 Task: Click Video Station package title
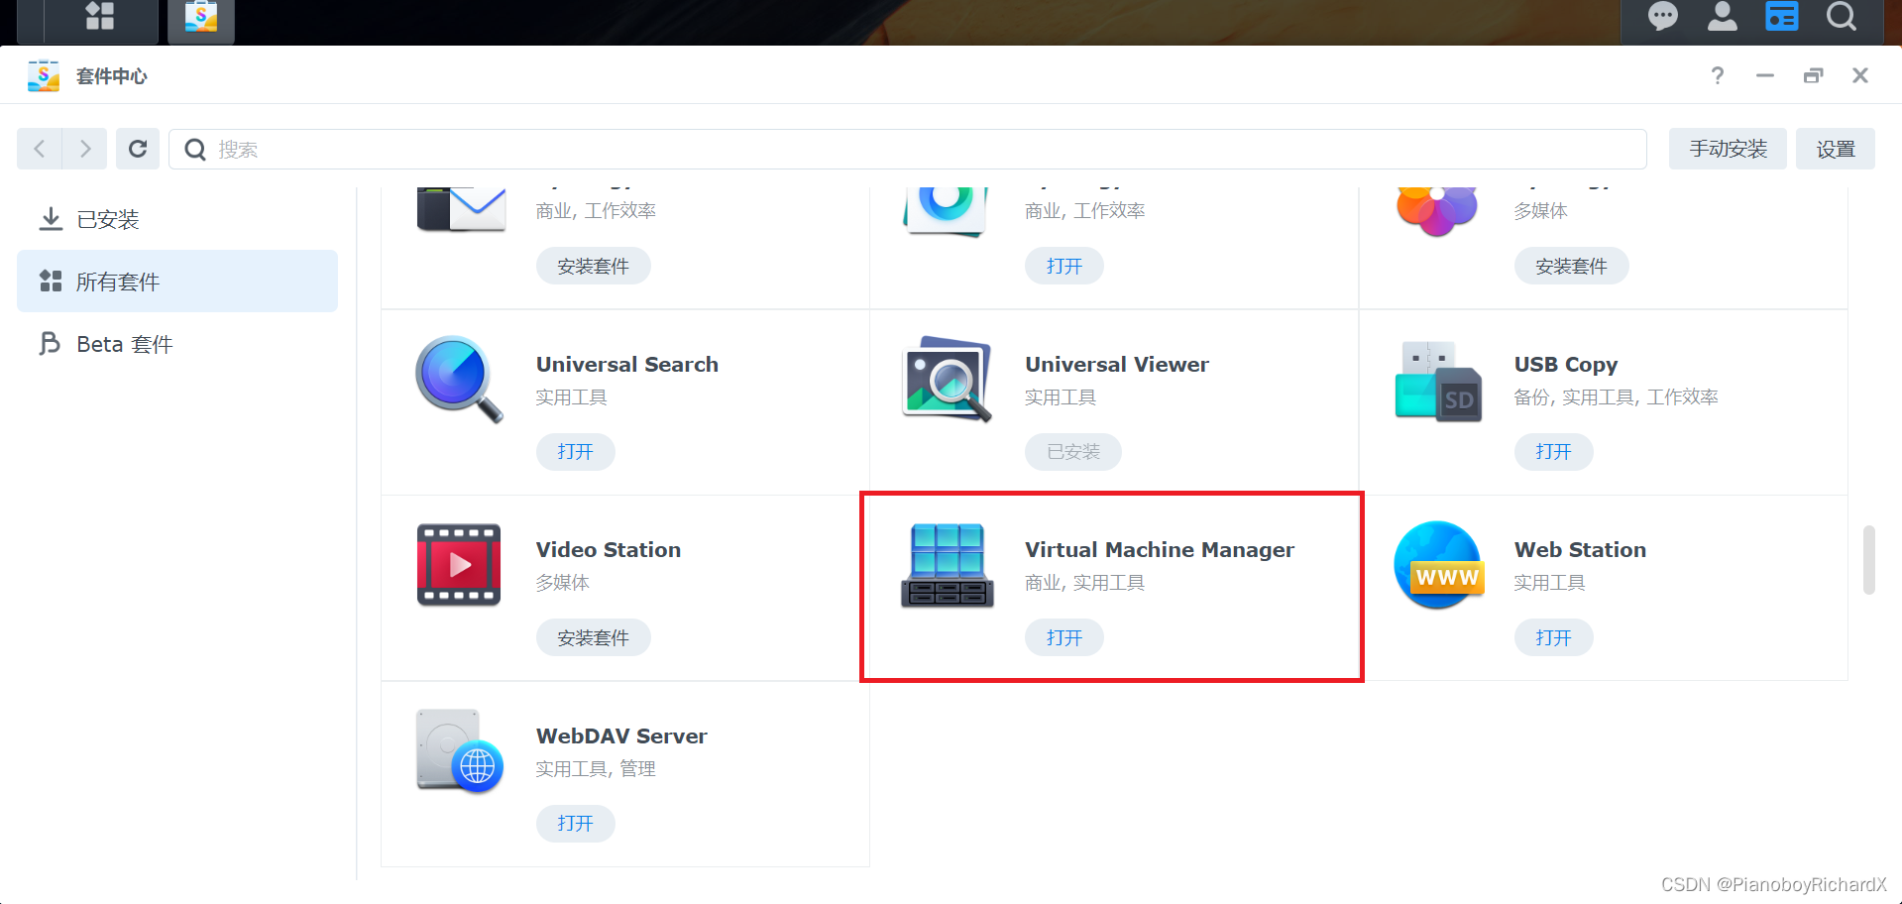pyautogui.click(x=609, y=550)
